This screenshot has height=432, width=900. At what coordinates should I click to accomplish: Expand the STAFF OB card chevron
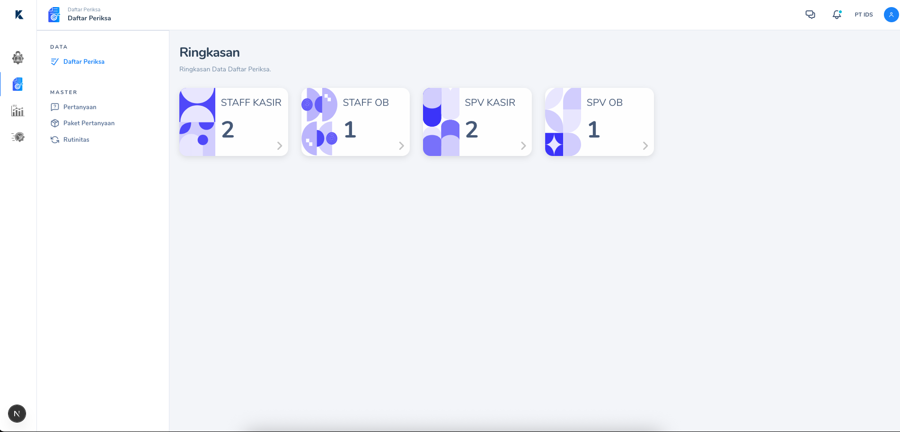click(401, 146)
